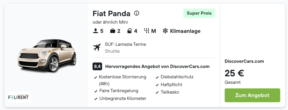This screenshot has height=110, width=288.
Task: Click the Felirent supplier logo
Action: point(19,97)
